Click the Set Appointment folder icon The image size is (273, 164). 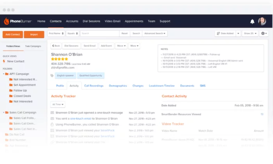pos(11,85)
